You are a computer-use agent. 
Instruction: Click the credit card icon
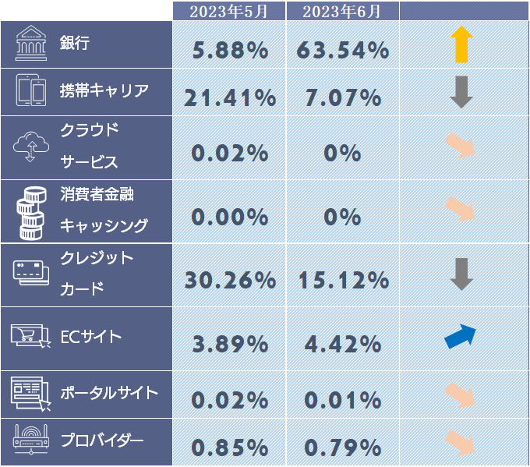(31, 273)
